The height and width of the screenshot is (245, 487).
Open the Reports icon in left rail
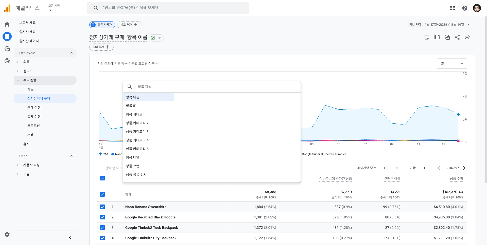pos(7,36)
